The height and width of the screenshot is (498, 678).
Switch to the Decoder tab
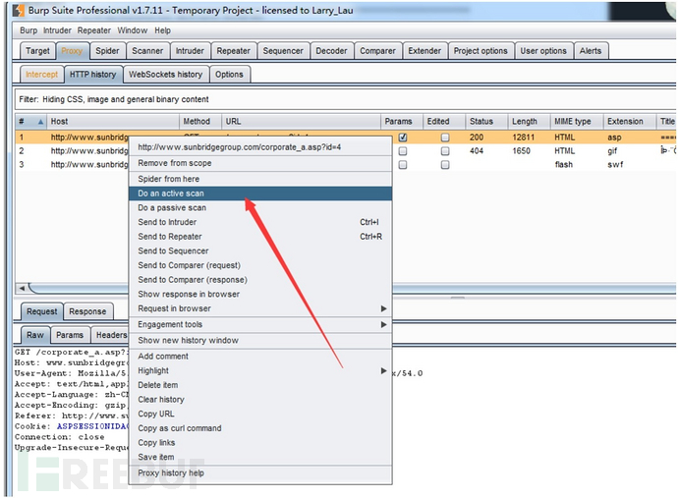[332, 51]
